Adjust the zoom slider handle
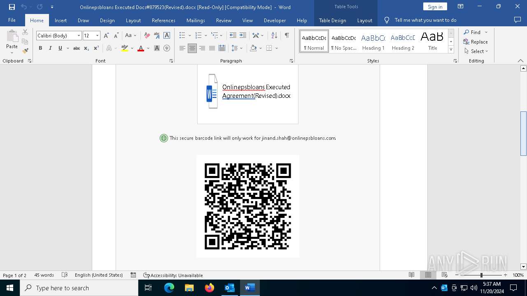 click(481, 275)
